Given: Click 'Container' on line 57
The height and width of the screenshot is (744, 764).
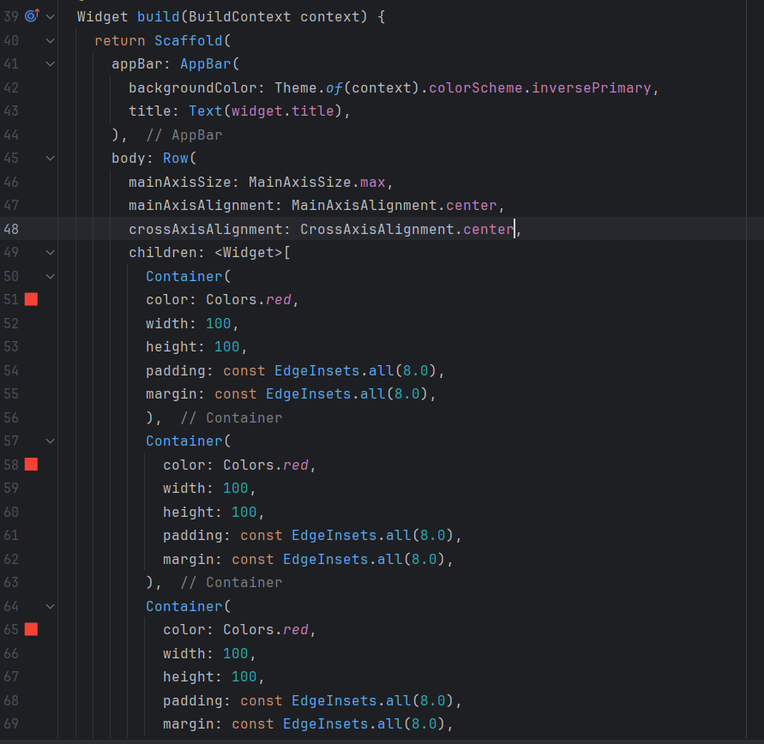Looking at the screenshot, I should 184,441.
